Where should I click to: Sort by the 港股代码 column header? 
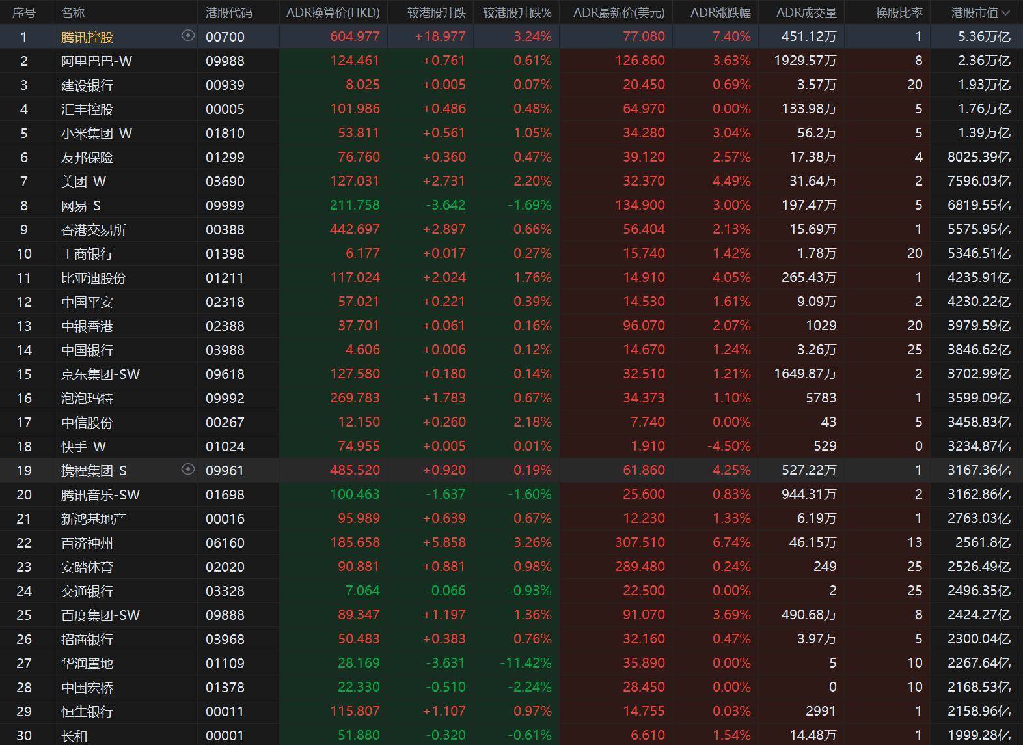[228, 12]
